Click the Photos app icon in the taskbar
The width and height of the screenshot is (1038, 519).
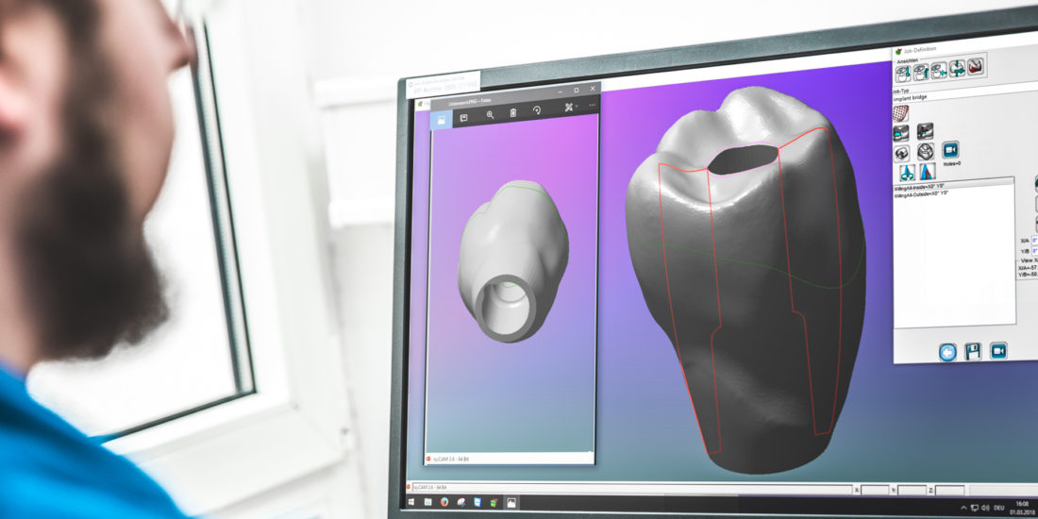pos(511,503)
